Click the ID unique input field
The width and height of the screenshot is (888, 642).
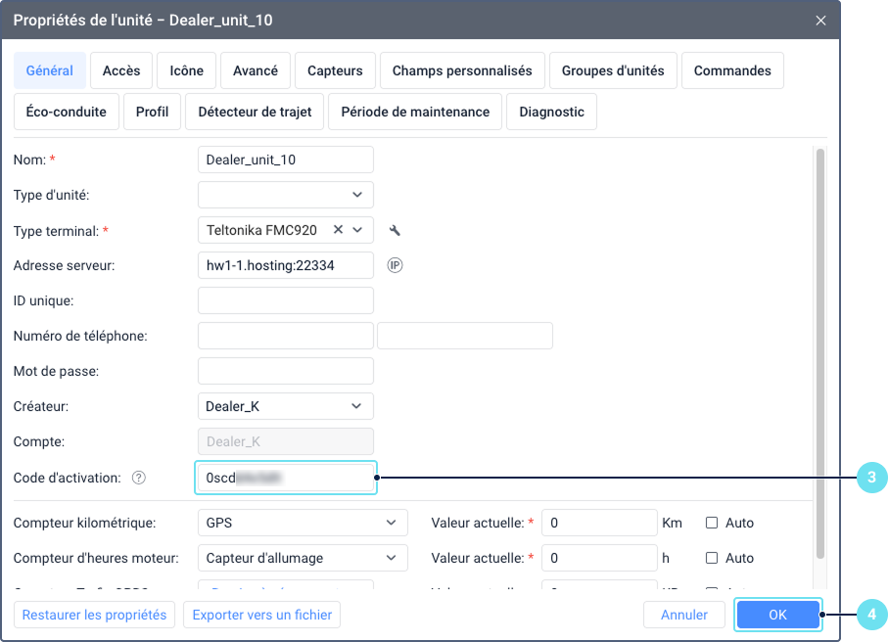click(x=286, y=300)
